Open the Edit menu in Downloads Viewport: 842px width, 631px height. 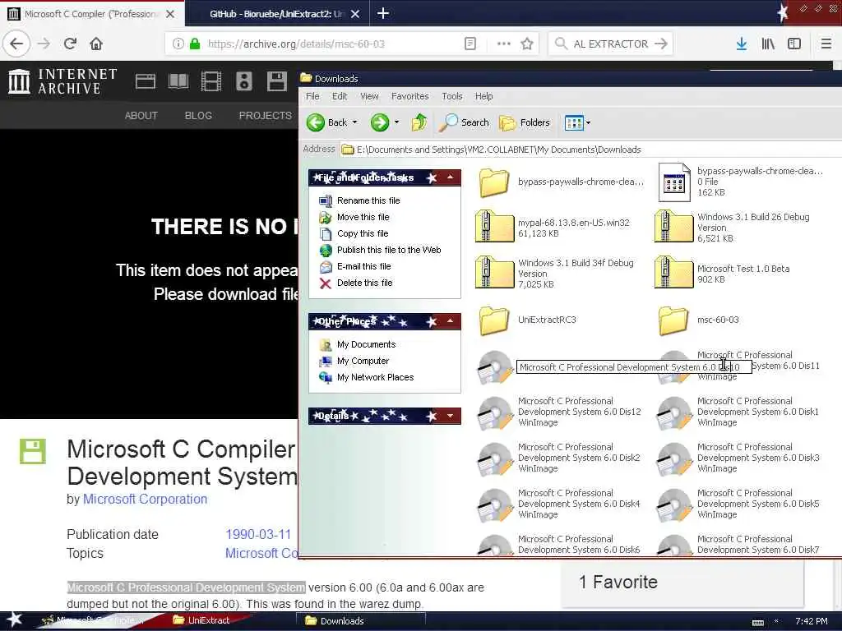(340, 96)
